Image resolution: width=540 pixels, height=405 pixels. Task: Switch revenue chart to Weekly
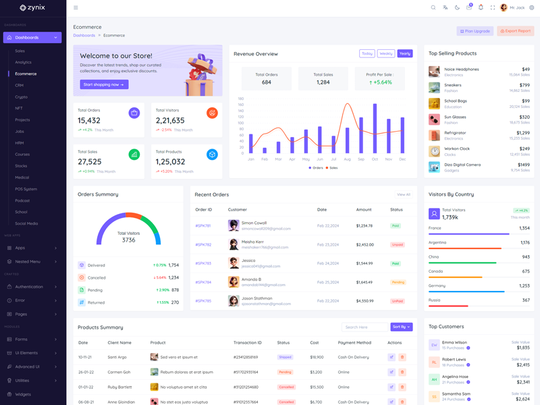tap(385, 53)
